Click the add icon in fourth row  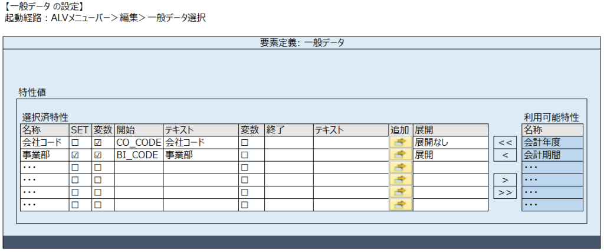401,179
